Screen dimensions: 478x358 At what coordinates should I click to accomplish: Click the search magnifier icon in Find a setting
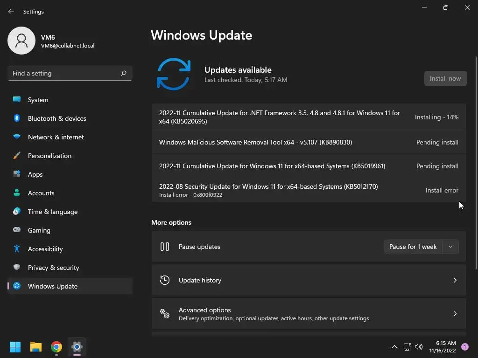[x=123, y=73]
